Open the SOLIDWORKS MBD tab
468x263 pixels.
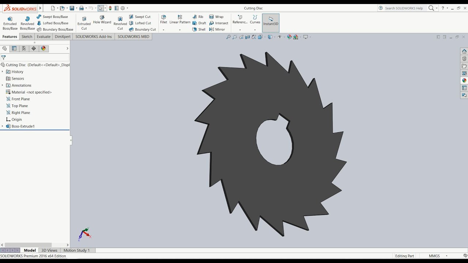[133, 37]
